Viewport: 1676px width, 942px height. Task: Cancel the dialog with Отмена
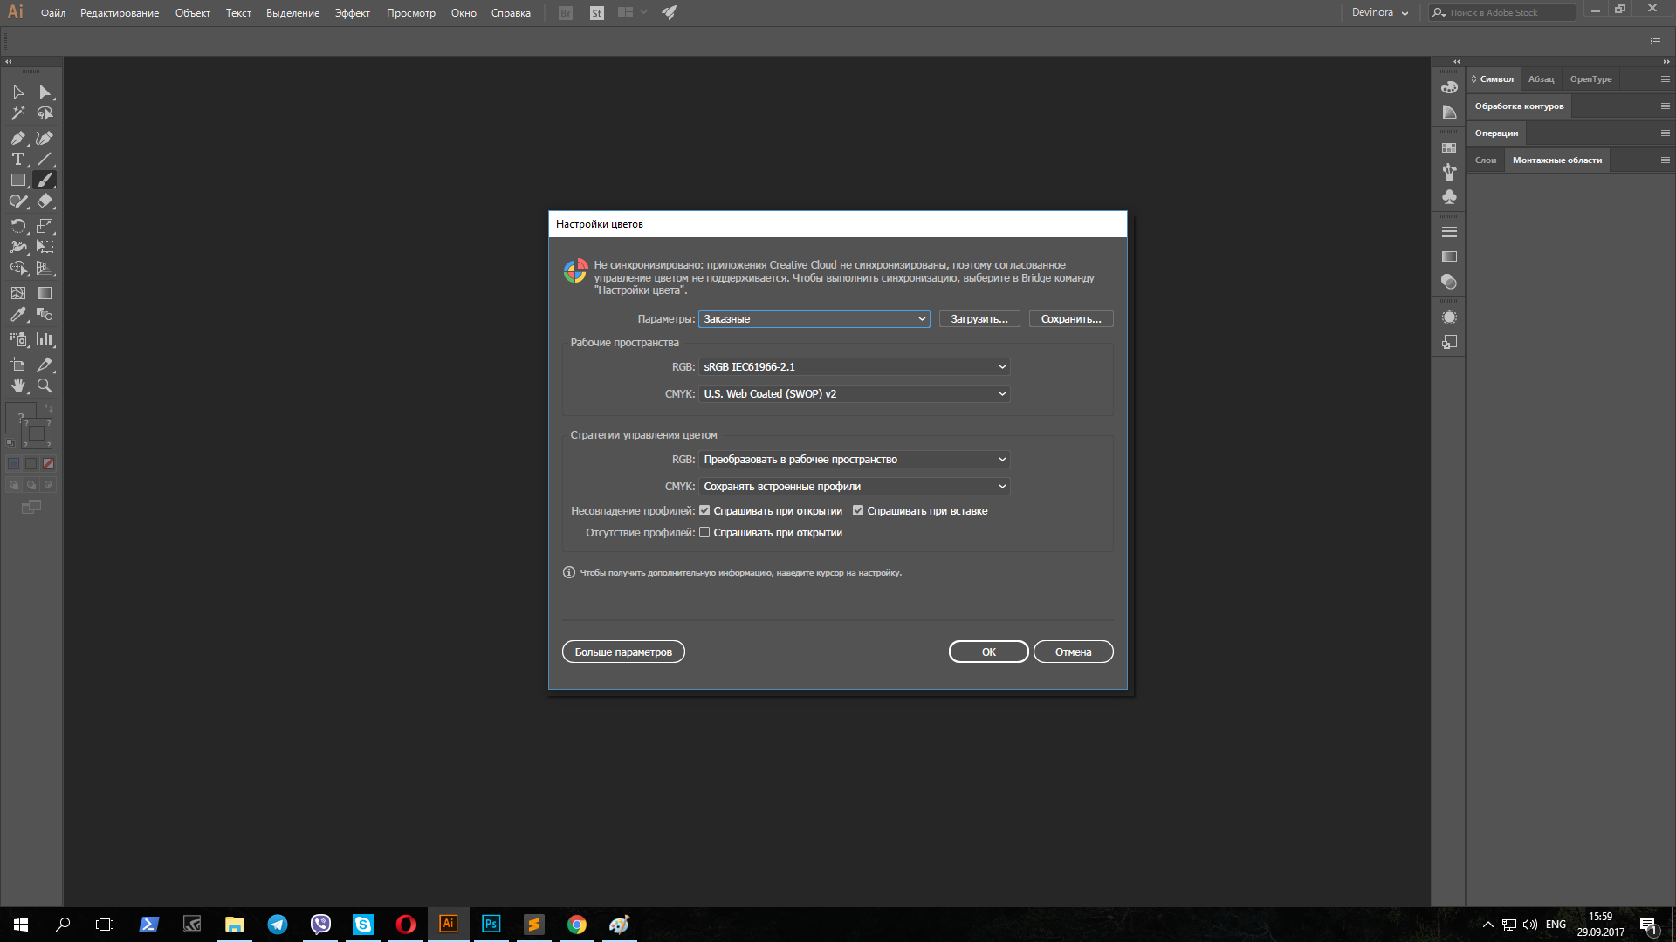coord(1073,652)
